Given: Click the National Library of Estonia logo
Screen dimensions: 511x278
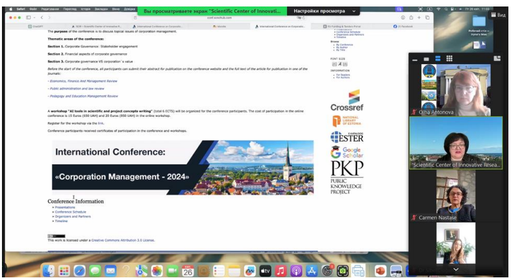Looking at the screenshot, I should point(347,121).
